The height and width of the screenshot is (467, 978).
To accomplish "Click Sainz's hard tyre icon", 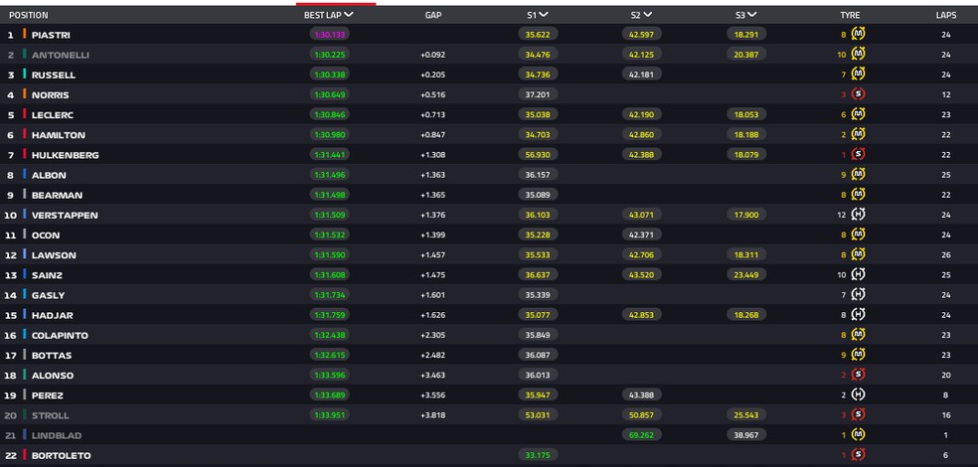I will [859, 274].
